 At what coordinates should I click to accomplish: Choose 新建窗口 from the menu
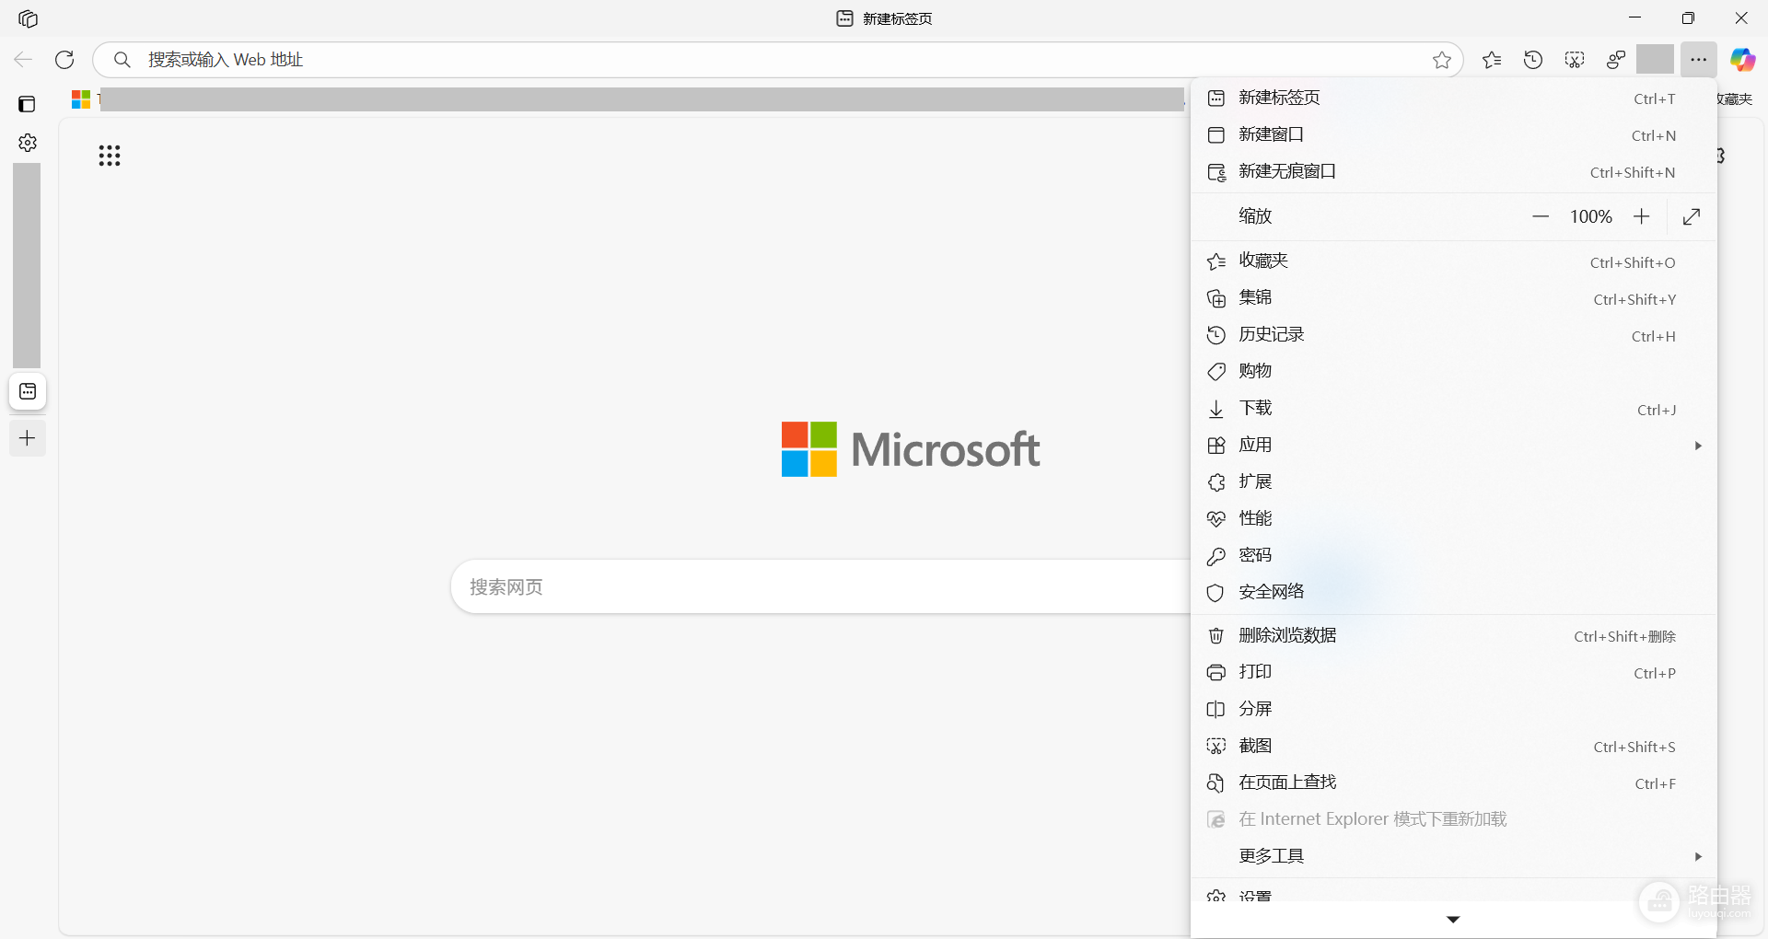coord(1454,134)
